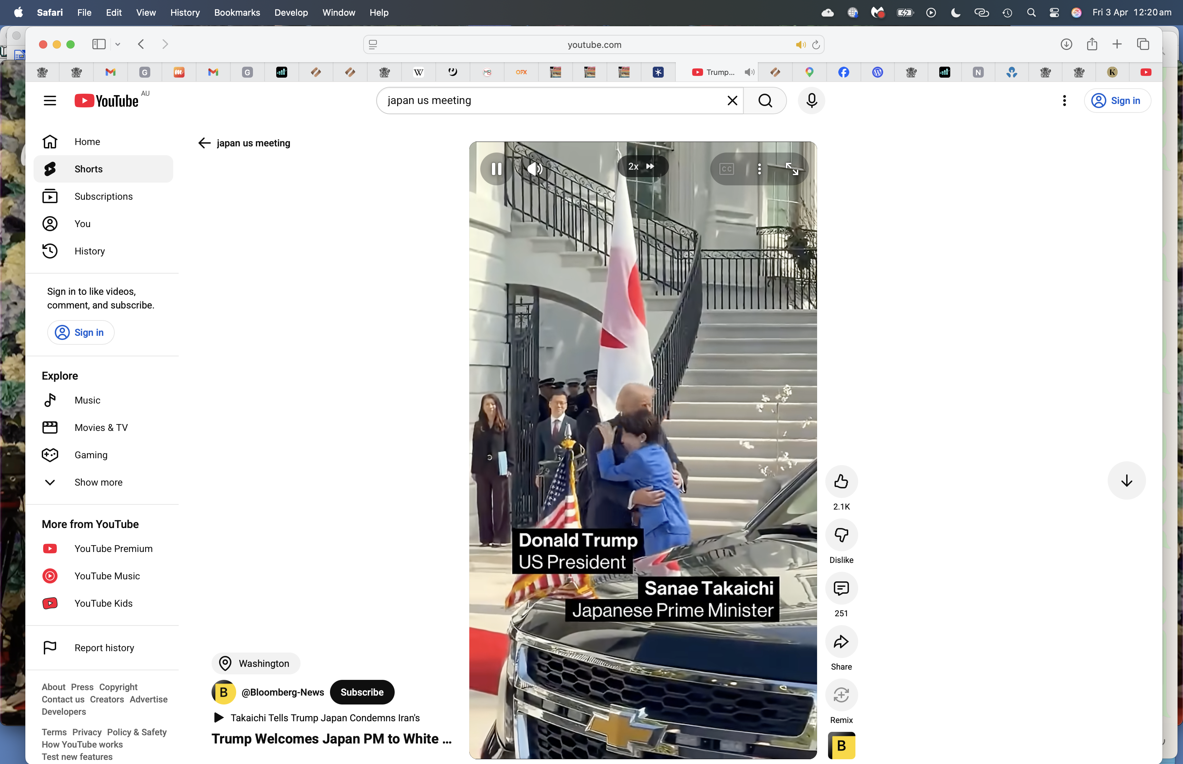The width and height of the screenshot is (1183, 764).
Task: Click the Dislike thumbs down icon
Action: tap(841, 535)
